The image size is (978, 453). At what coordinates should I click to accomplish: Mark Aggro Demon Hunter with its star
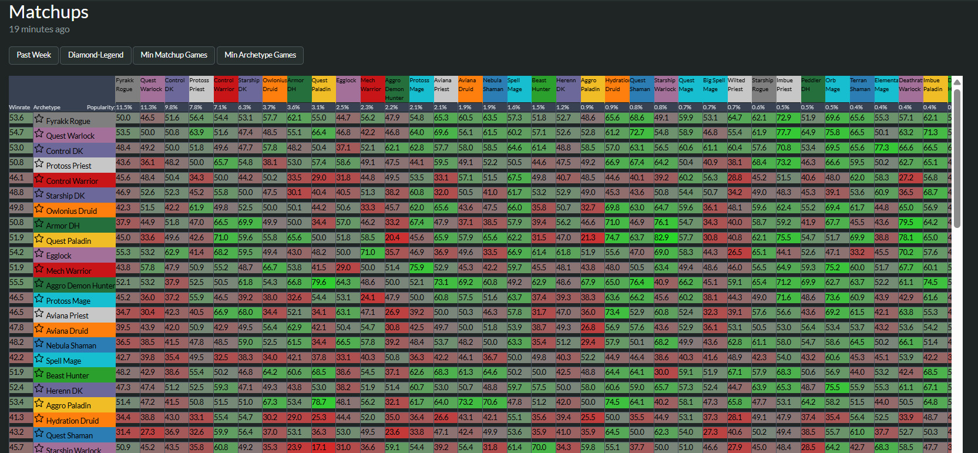coord(39,284)
